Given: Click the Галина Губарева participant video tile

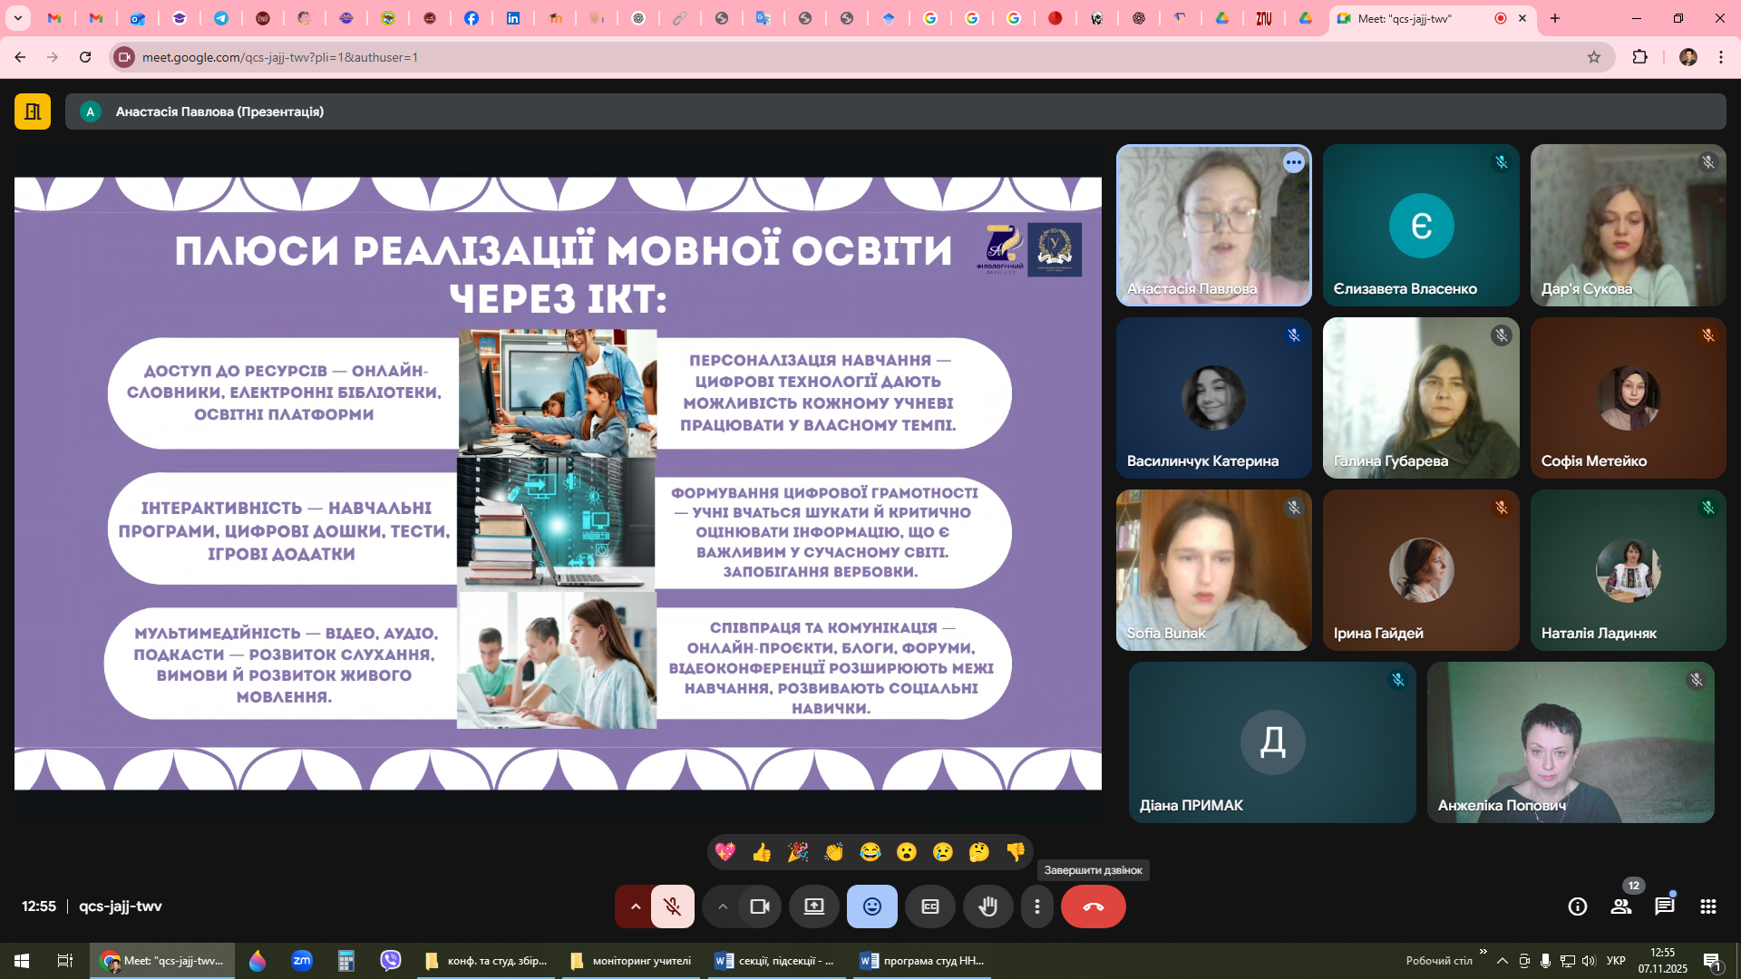Looking at the screenshot, I should click(x=1420, y=397).
